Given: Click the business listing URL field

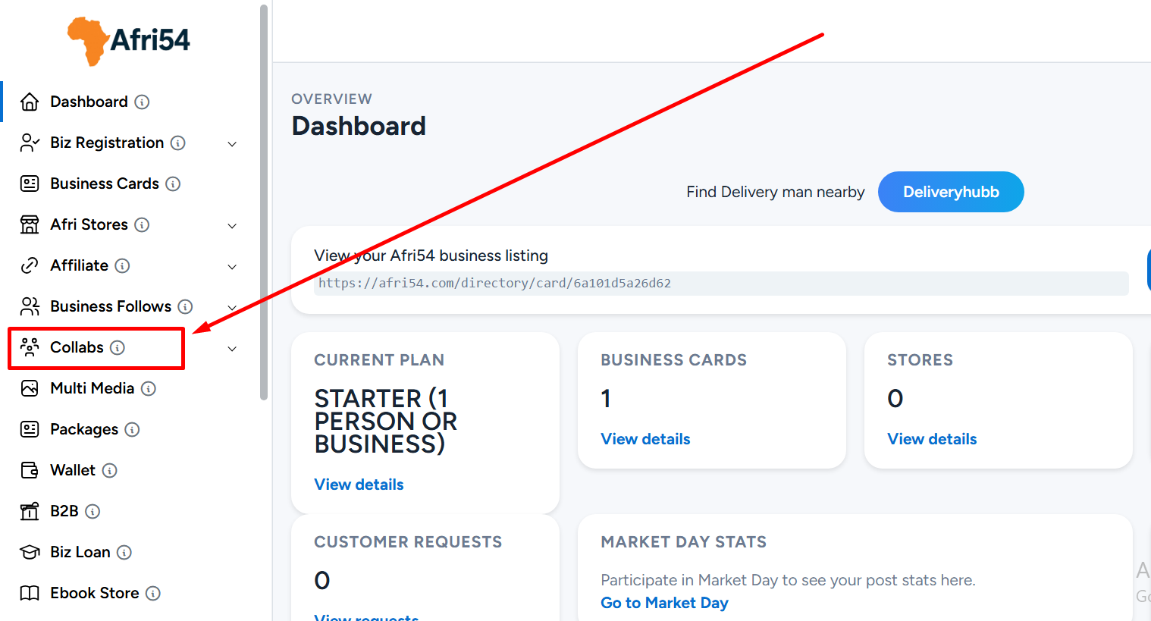Looking at the screenshot, I should point(721,284).
